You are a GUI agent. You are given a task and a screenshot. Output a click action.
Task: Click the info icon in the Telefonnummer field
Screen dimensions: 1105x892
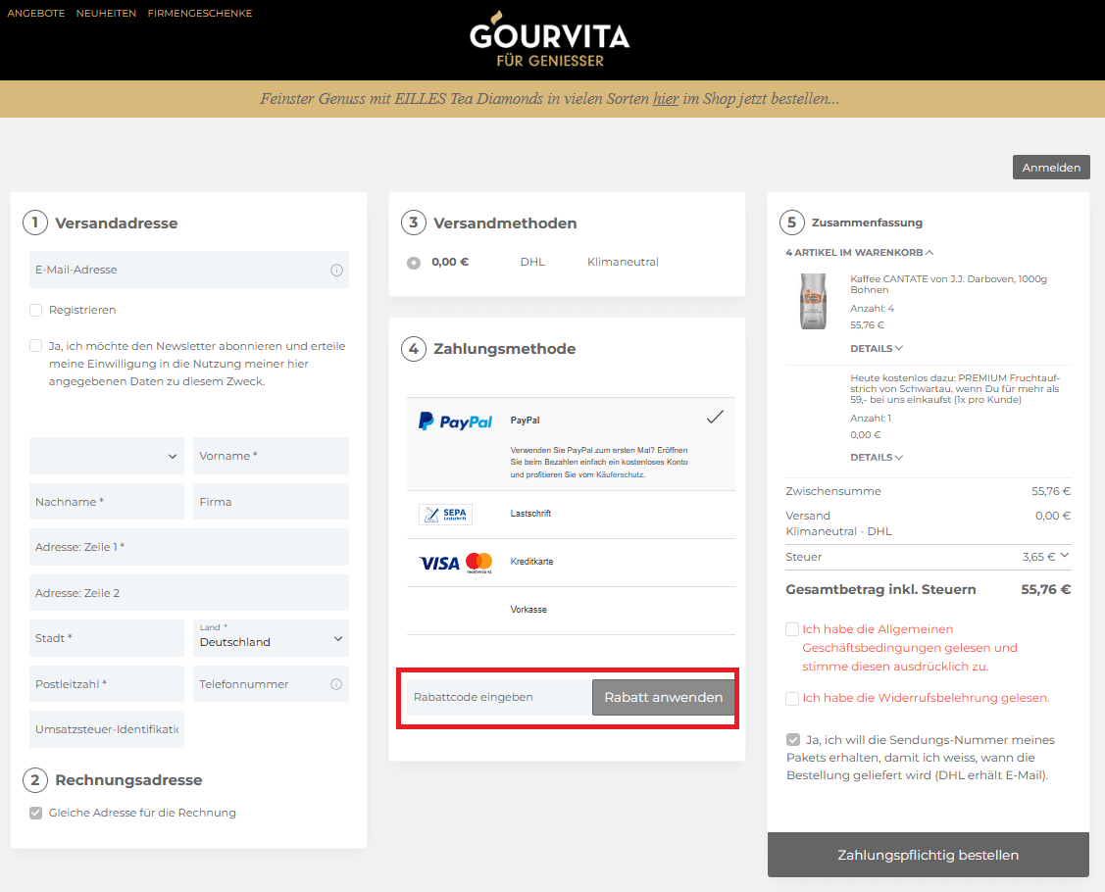tap(336, 684)
